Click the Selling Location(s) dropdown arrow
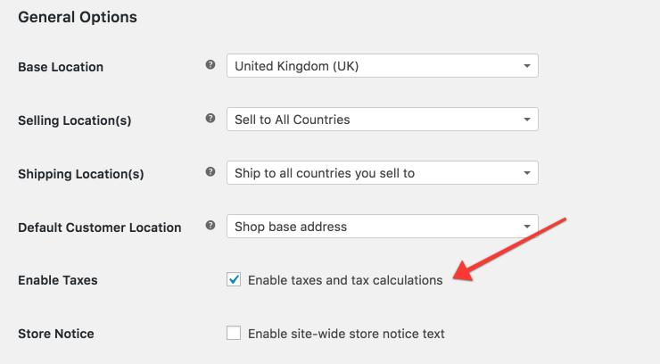660x364 pixels. click(x=526, y=120)
